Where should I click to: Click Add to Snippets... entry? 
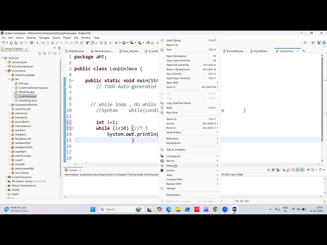[190, 150]
